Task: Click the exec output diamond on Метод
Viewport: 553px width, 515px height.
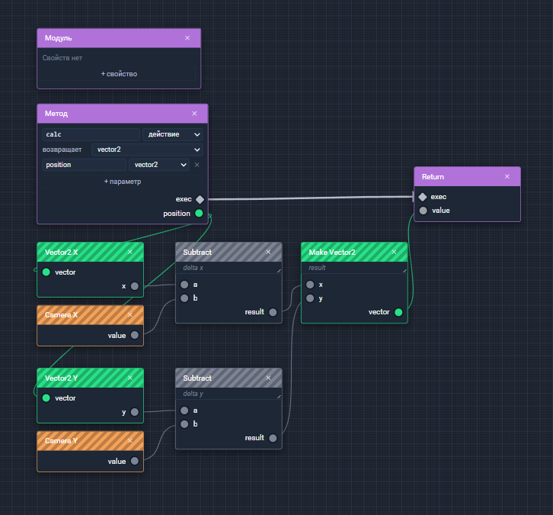Action: click(x=200, y=199)
